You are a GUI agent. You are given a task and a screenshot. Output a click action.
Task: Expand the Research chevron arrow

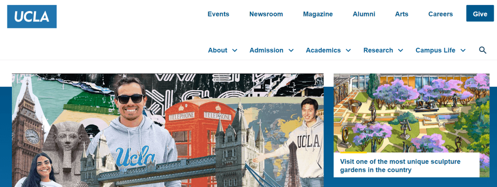pyautogui.click(x=401, y=50)
